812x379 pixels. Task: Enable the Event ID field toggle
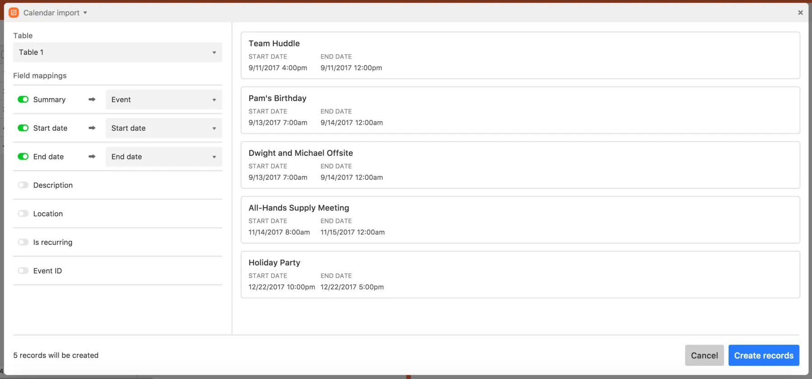coord(23,271)
